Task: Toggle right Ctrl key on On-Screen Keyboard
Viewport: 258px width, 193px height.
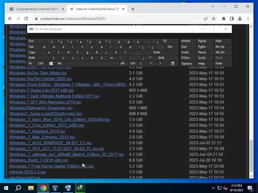Action: [134, 63]
